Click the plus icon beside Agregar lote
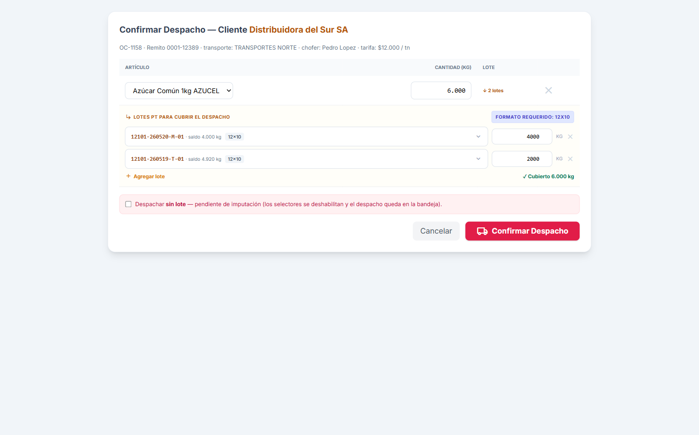This screenshot has width=699, height=435. (x=128, y=176)
